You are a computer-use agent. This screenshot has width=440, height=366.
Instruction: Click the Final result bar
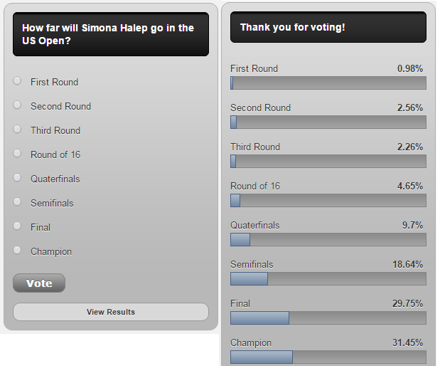pyautogui.click(x=328, y=318)
